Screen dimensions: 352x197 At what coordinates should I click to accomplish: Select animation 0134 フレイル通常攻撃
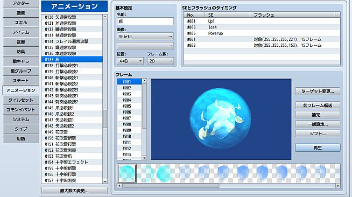[x=72, y=41]
